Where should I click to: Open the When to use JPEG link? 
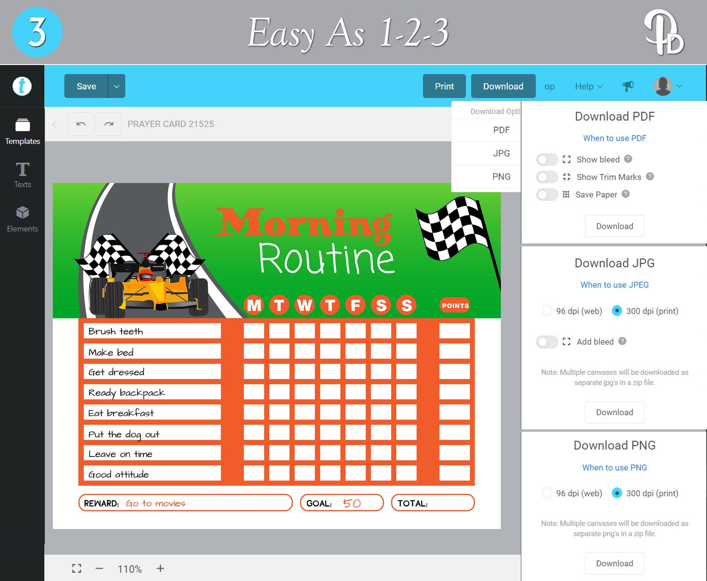[x=614, y=285]
